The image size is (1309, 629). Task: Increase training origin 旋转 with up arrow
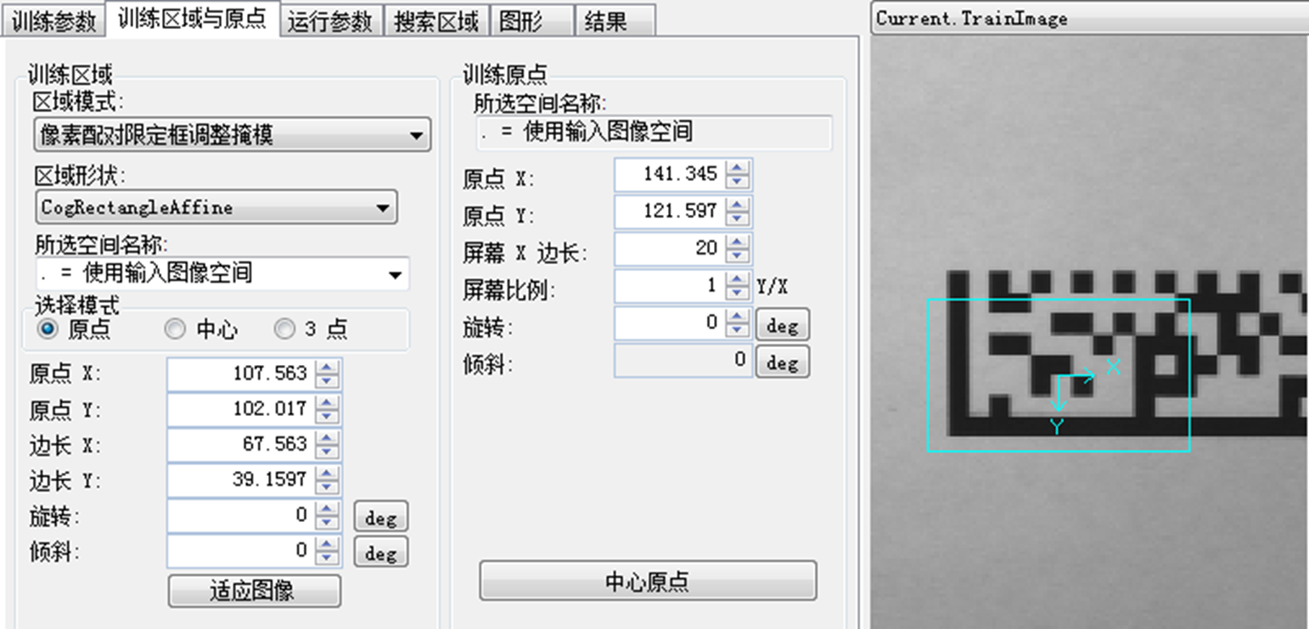(x=738, y=317)
